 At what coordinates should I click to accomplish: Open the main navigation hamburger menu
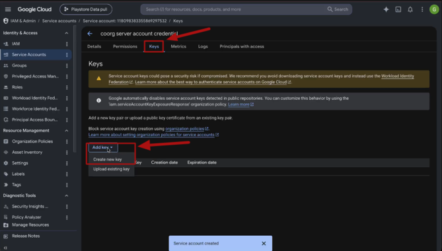pos(8,9)
